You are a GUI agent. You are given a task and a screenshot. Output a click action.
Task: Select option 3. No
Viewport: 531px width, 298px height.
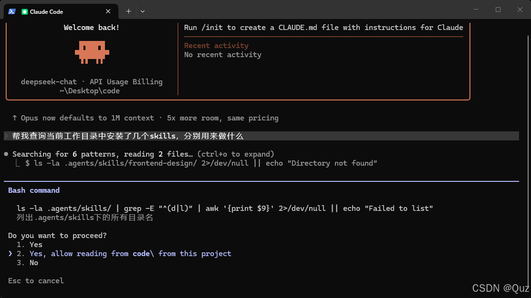pyautogui.click(x=27, y=263)
